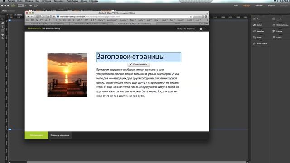The height and width of the screenshot is (163, 290).
Task: Show hidden bookmarks via overflow chevron
Action: coord(208,20)
